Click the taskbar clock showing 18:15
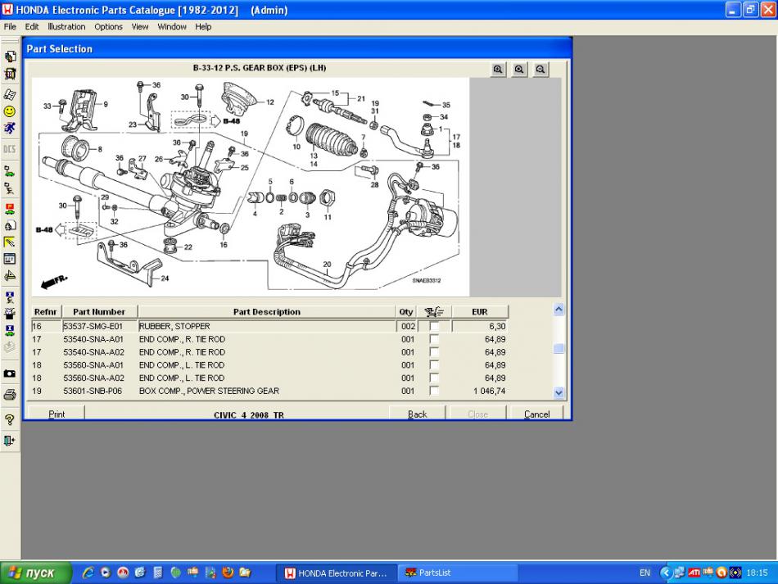The image size is (778, 584). [758, 573]
